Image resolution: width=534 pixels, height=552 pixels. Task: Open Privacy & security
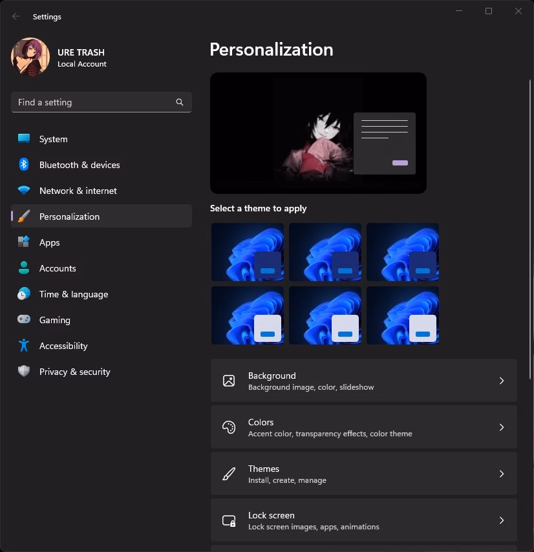click(101, 372)
